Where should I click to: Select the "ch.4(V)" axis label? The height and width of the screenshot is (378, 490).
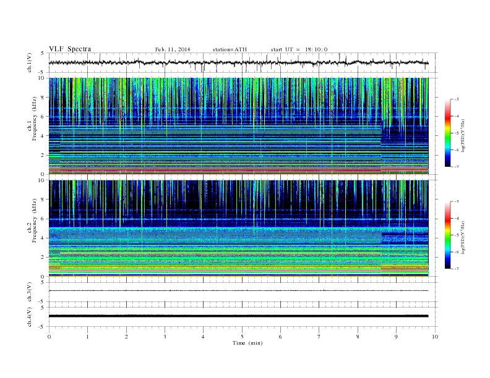point(29,317)
